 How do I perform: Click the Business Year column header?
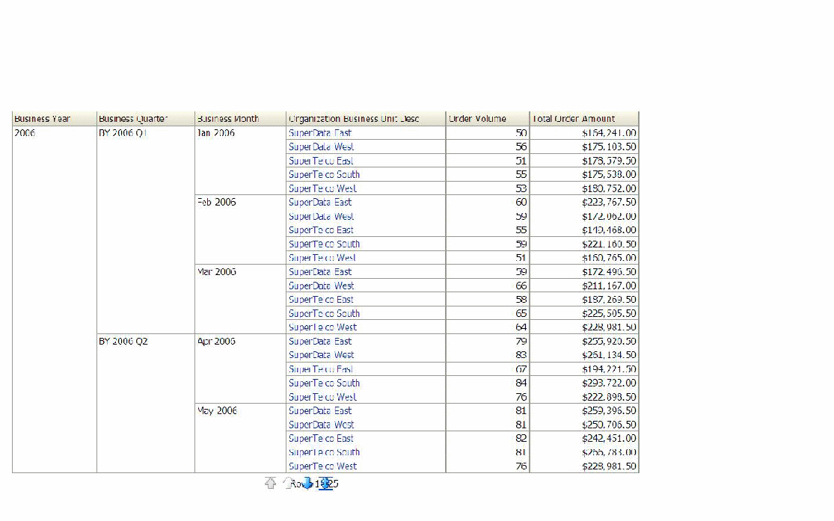pos(55,119)
